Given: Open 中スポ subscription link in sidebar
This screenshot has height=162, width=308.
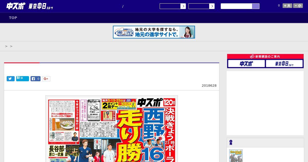Looking at the screenshot, I should pos(246,64).
